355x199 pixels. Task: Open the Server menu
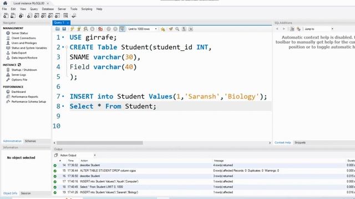pos(62,9)
